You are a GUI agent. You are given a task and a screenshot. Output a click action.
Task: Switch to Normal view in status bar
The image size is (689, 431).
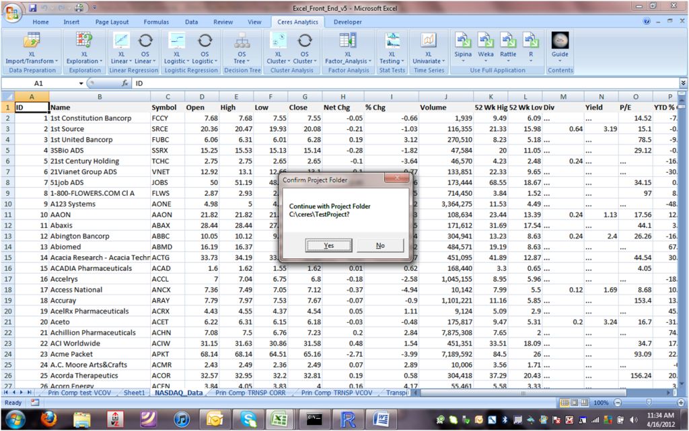pyautogui.click(x=565, y=403)
